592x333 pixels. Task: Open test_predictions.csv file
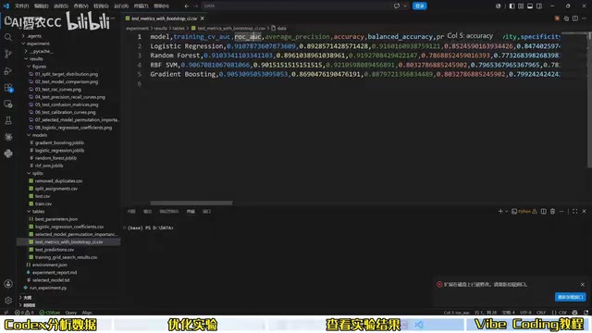pos(55,250)
